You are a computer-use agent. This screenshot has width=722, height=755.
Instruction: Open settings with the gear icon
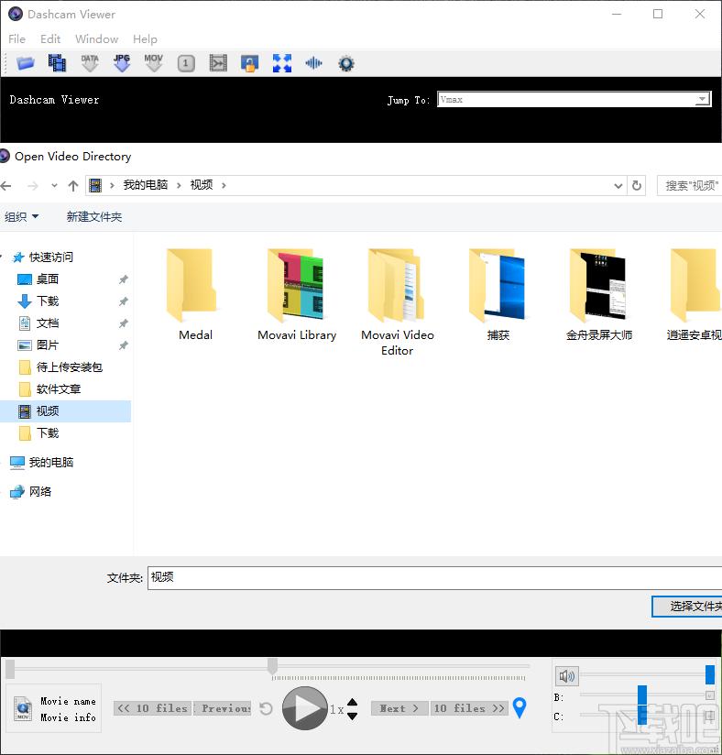[x=345, y=63]
